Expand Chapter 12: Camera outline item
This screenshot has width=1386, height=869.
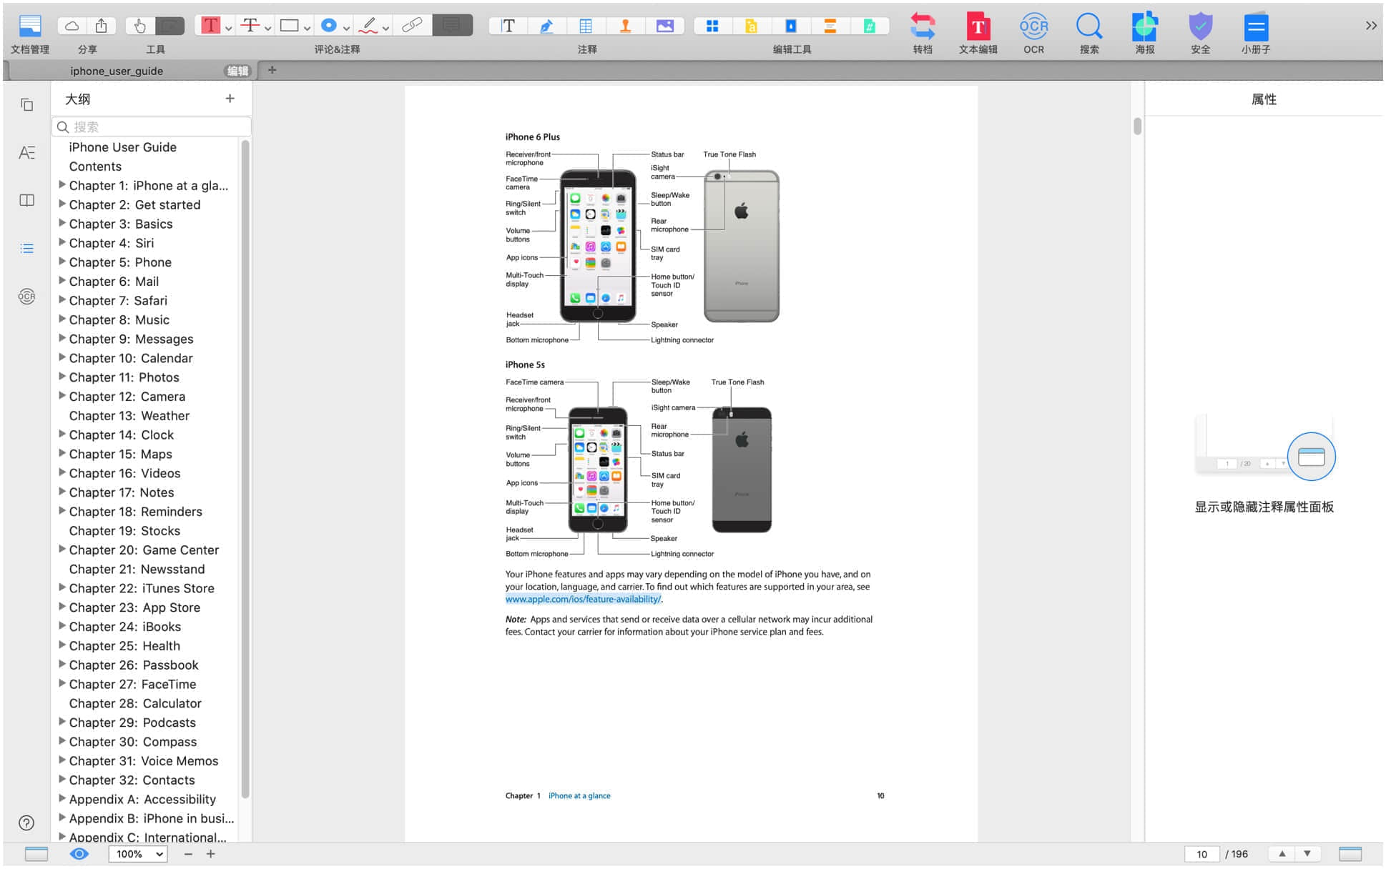point(62,395)
